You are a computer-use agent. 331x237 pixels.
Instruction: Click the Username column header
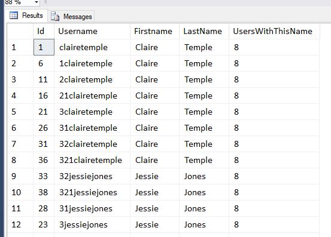(x=92, y=32)
